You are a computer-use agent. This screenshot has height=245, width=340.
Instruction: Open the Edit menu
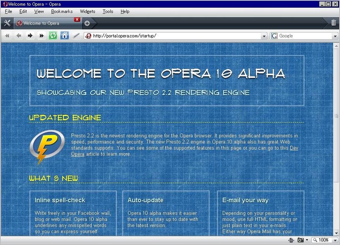tap(23, 12)
